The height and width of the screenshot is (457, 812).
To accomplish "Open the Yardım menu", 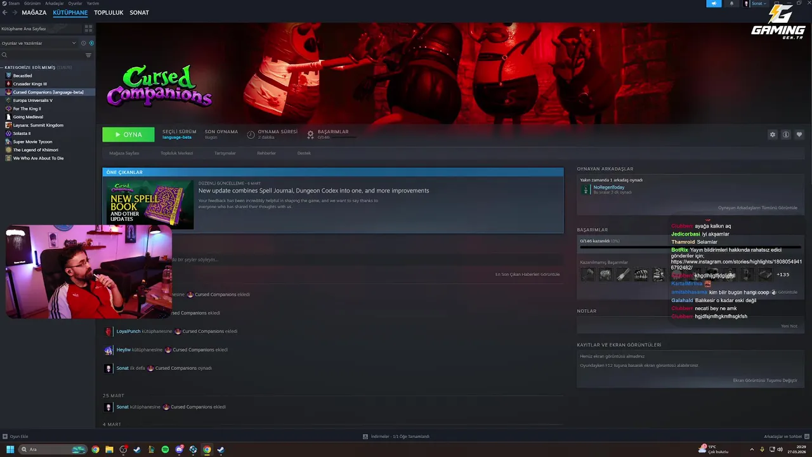I will point(93,3).
